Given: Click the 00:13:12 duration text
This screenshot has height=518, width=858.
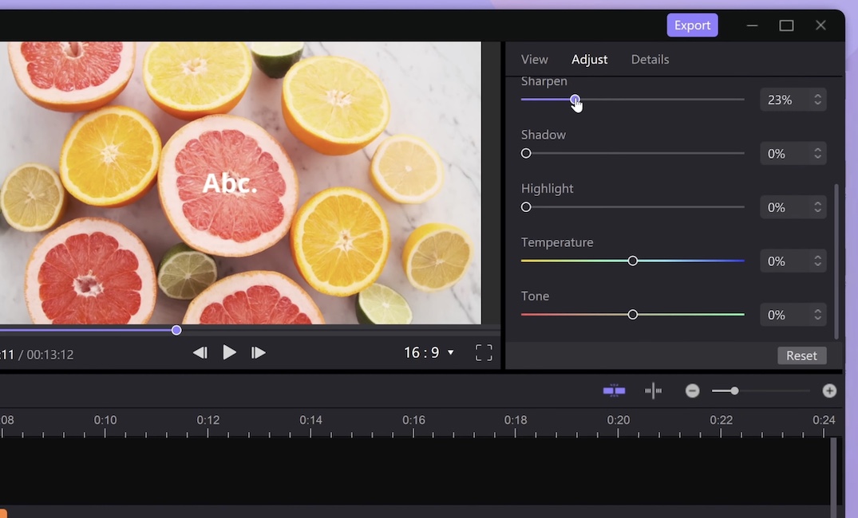Looking at the screenshot, I should pyautogui.click(x=49, y=355).
